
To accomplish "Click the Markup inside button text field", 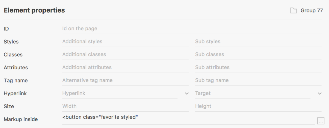I will point(188,119).
